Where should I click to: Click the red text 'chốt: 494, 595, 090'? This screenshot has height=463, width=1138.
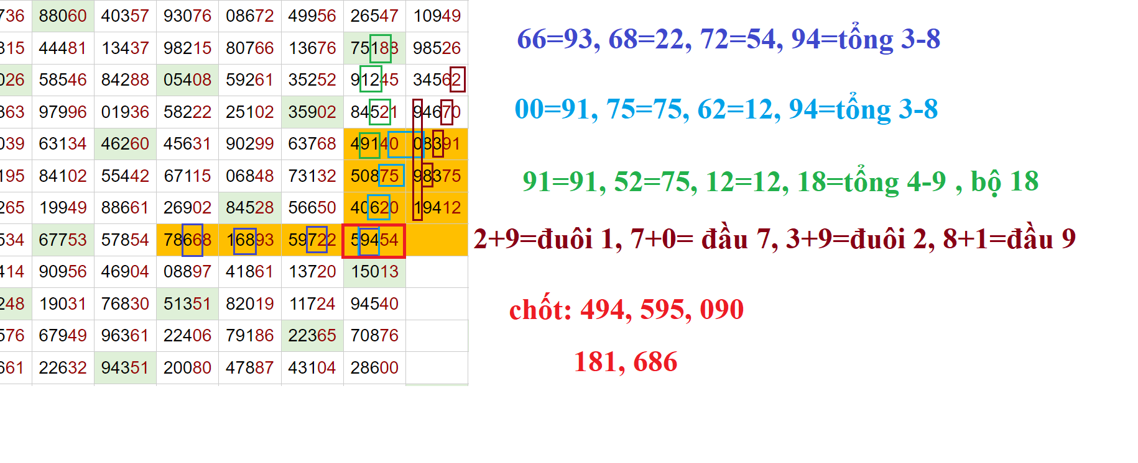pyautogui.click(x=626, y=309)
